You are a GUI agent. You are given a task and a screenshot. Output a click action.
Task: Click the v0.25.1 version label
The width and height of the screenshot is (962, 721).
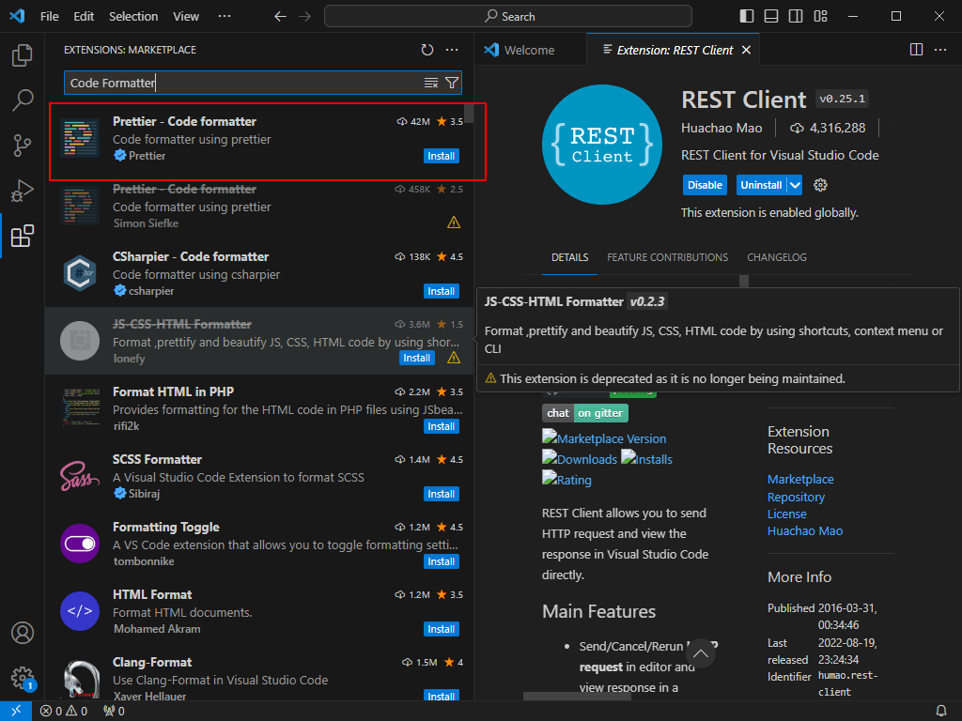tap(842, 99)
